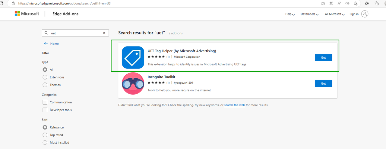This screenshot has width=386, height=149.
Task: Click the magnifier icon in search box
Action: coord(46,33)
